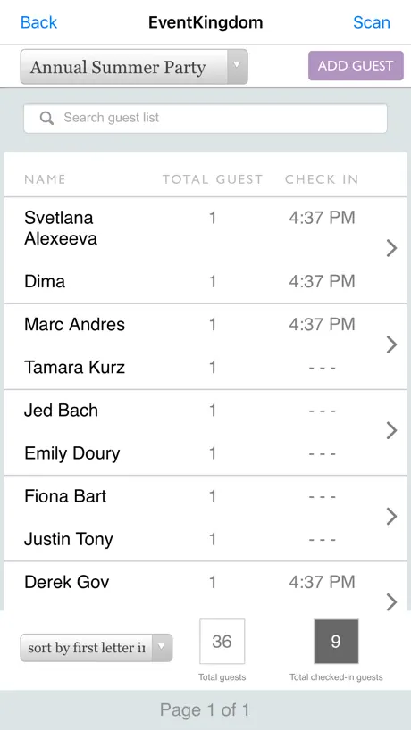The image size is (411, 730).
Task: Select guest Tamara Kurz
Action: 74,368
